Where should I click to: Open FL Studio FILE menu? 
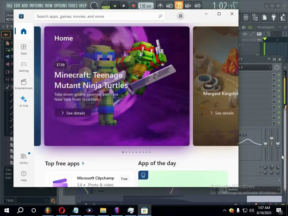[10, 6]
